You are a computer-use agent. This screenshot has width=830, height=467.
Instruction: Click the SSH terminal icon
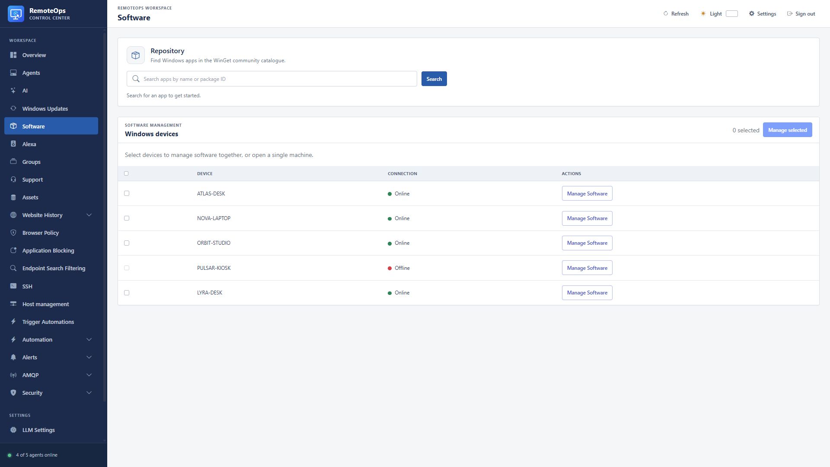pos(13,286)
